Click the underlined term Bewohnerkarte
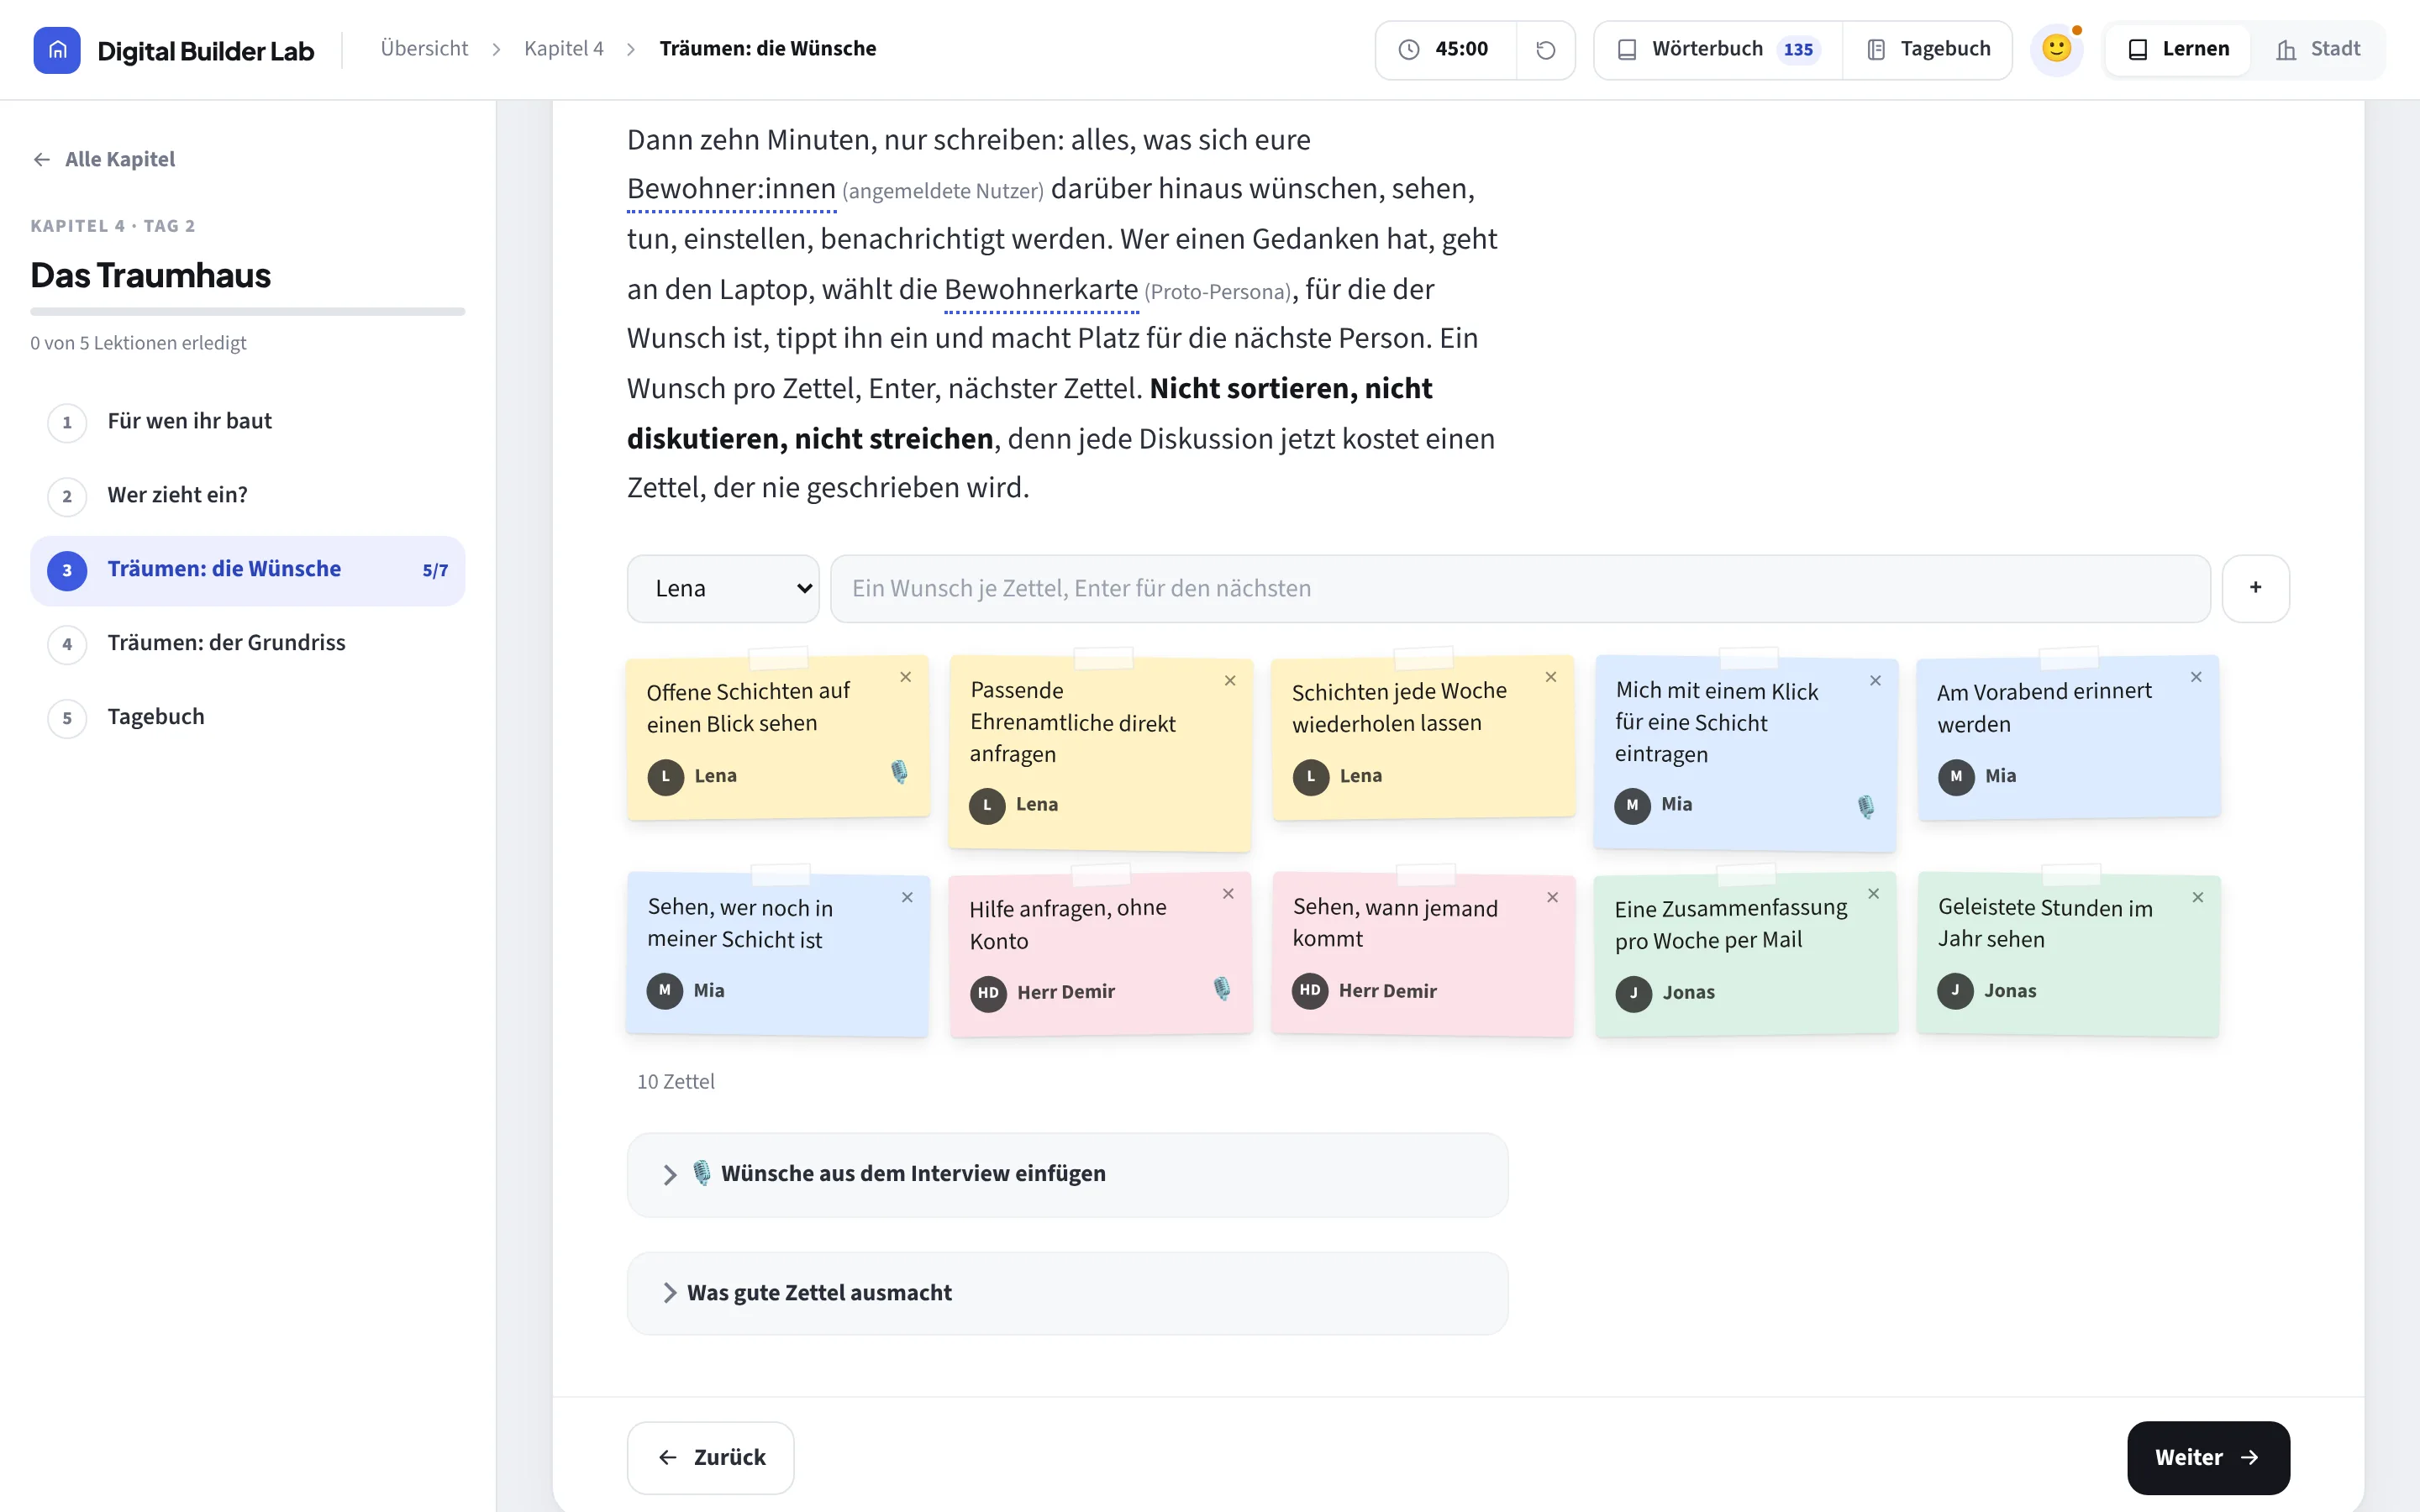Screen dimensions: 2420x1512 pyautogui.click(x=1041, y=290)
